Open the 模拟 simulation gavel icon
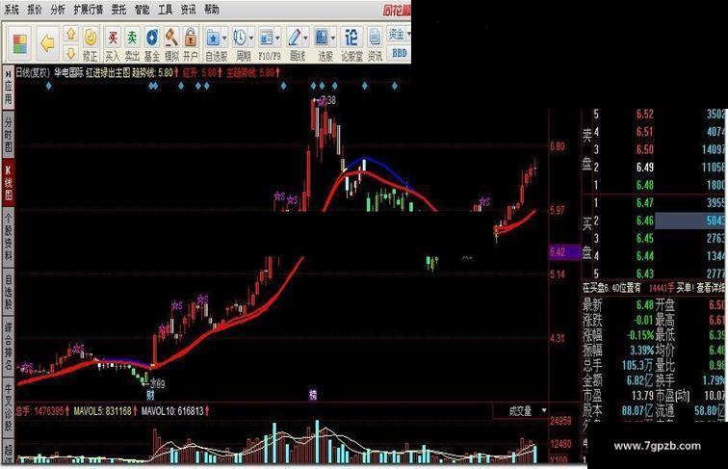This screenshot has width=728, height=469. coord(171,44)
